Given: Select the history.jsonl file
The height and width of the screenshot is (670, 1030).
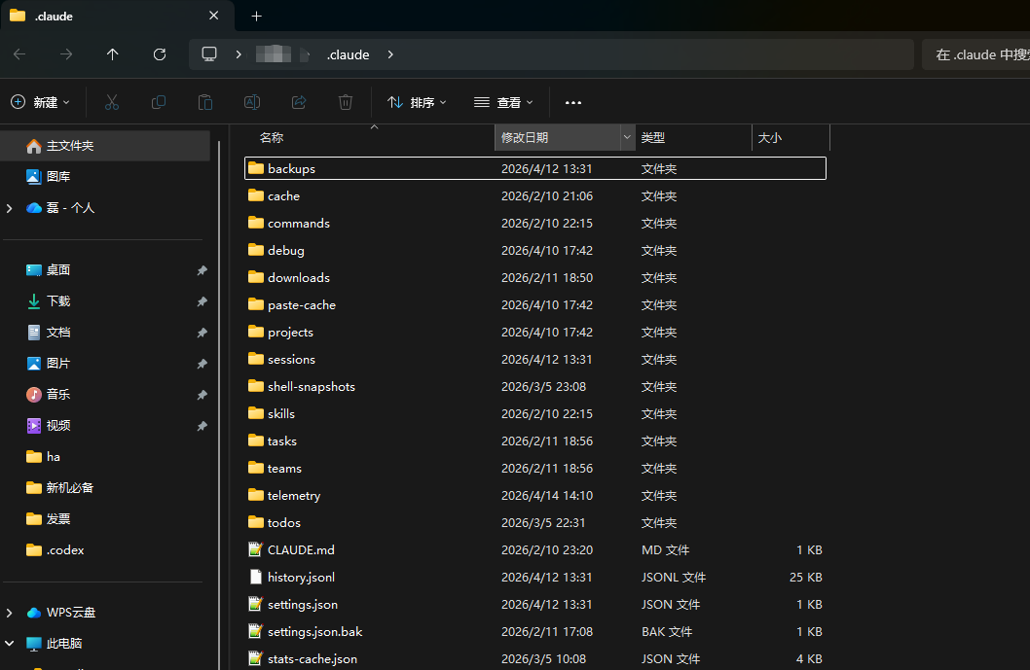Looking at the screenshot, I should pyautogui.click(x=535, y=578).
